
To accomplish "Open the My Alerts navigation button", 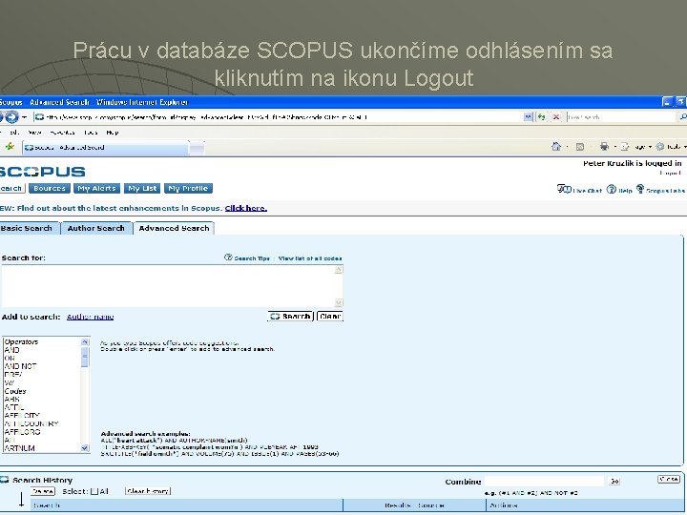I will click(x=96, y=188).
